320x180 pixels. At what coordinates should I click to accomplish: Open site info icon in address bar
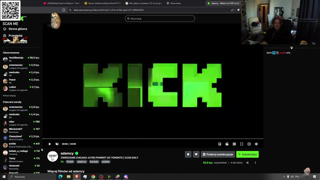[70, 10]
